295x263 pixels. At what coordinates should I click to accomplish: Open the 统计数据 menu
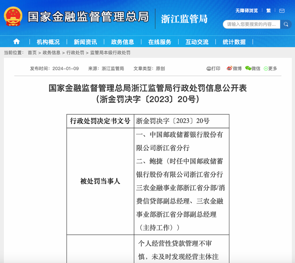click(234, 42)
